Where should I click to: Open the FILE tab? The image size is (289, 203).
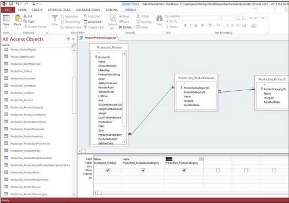click(x=8, y=10)
